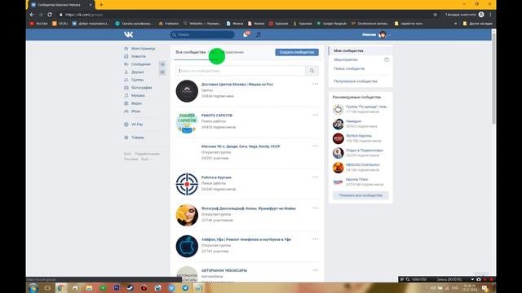Screen dimensions: 522x293
Task: Bookmark this page with star icon
Action: [x=435, y=15]
